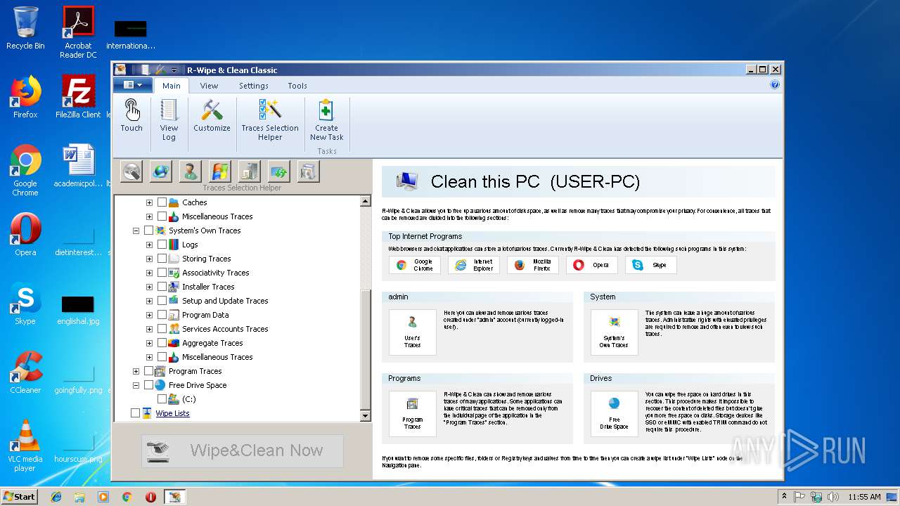Open Internet Explorer from the taskbar
The image size is (900, 506).
tap(56, 497)
